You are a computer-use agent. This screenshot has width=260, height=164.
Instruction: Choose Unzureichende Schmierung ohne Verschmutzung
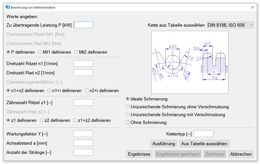pyautogui.click(x=128, y=107)
